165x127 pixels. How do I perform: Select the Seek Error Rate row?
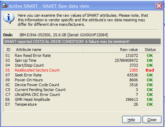click(82, 75)
